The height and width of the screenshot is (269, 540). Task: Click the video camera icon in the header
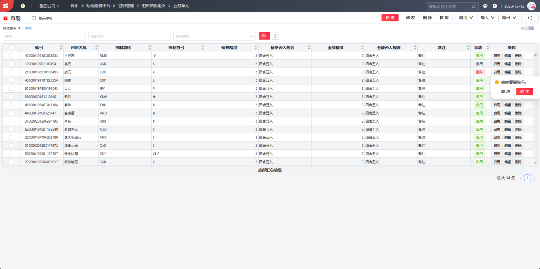pos(495,6)
